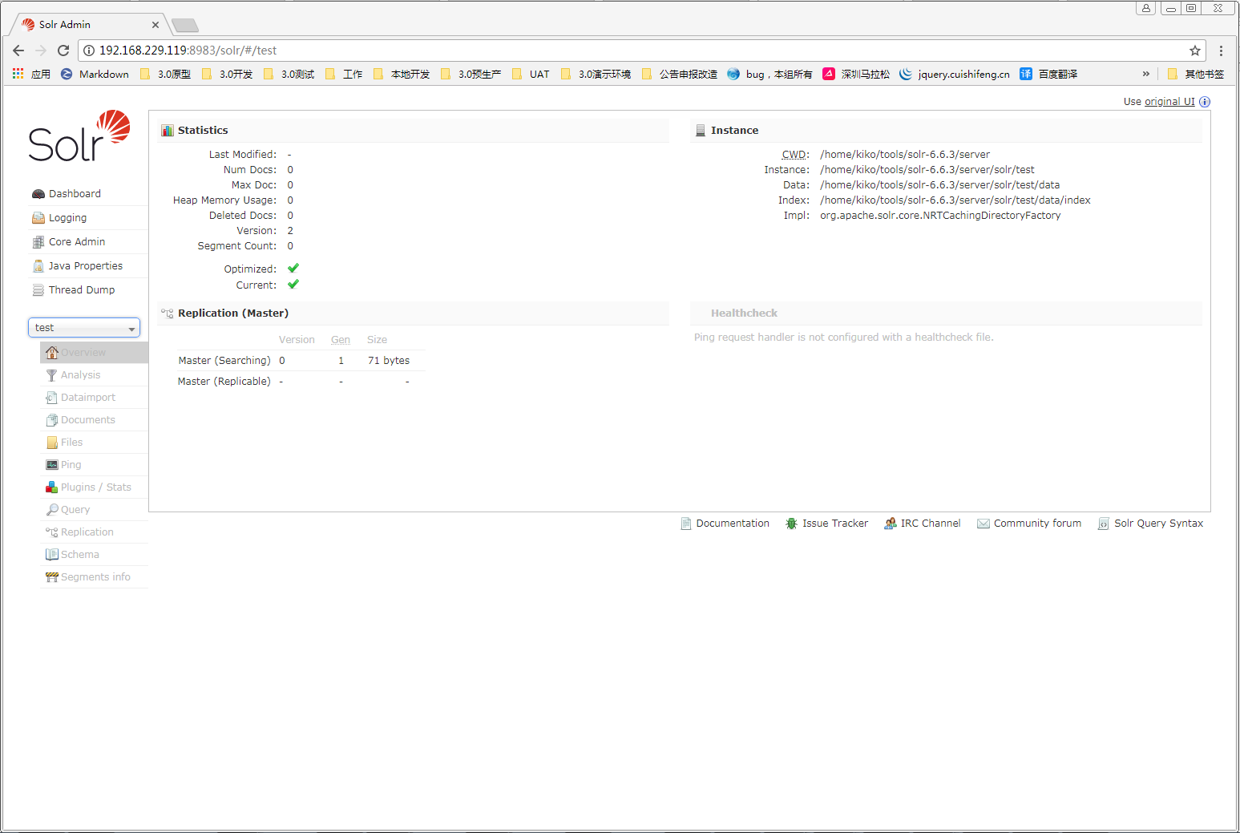1240x833 pixels.
Task: Select the Overview home icon
Action: 52,353
